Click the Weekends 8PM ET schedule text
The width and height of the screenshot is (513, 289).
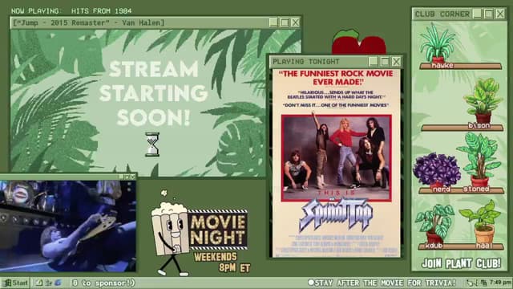click(x=223, y=263)
